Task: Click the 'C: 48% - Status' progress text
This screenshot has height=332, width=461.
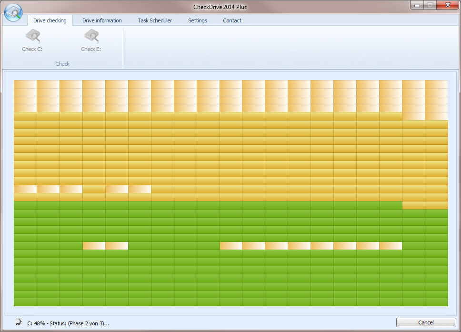Action: click(68, 323)
